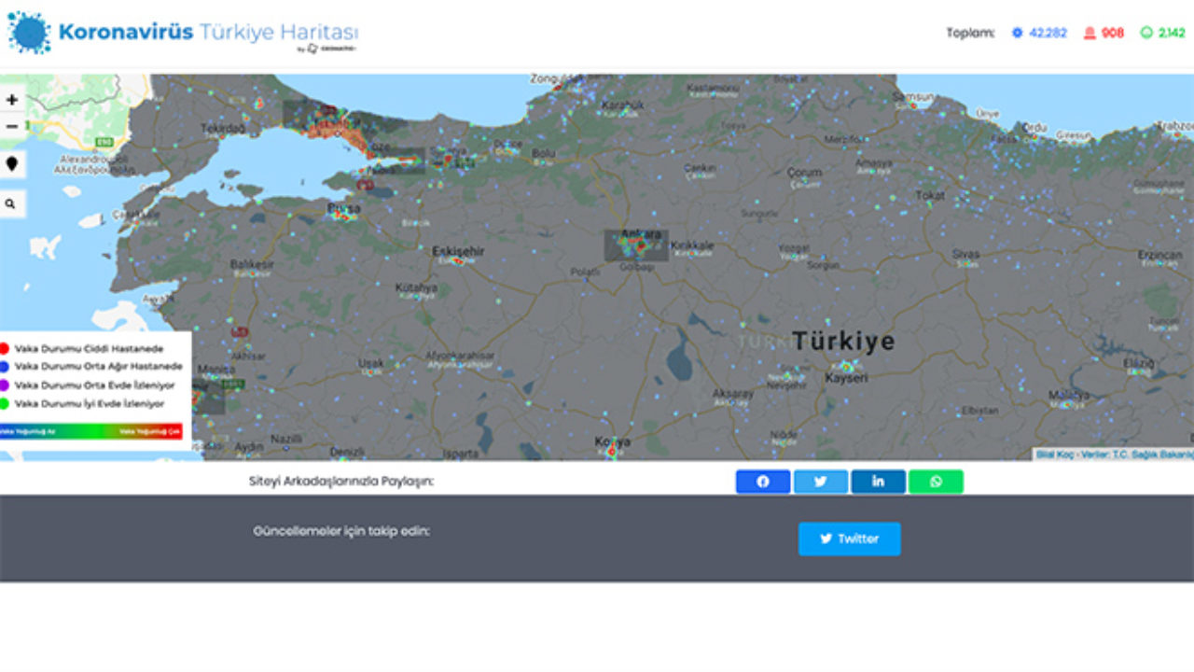1194x672 pixels.
Task: Click the green recovered total icon
Action: pyautogui.click(x=1146, y=33)
